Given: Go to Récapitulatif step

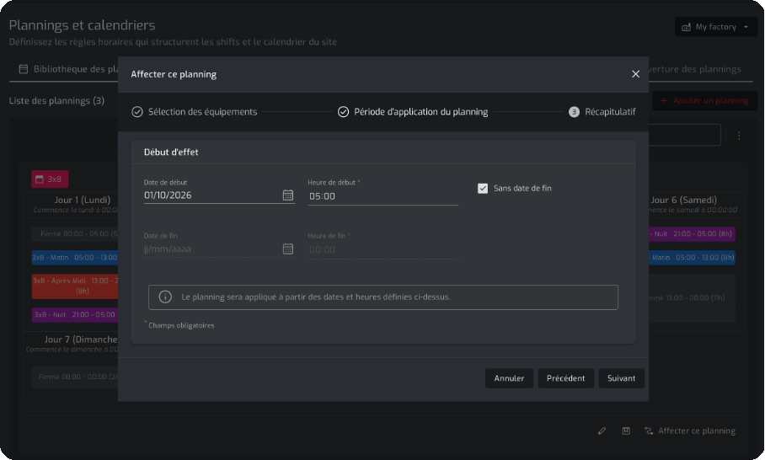Looking at the screenshot, I should (602, 112).
